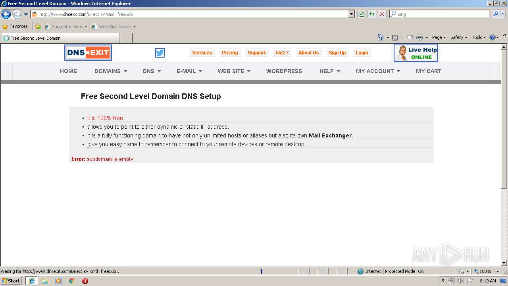Click the URL address field
The width and height of the screenshot is (508, 286).
coord(193,14)
